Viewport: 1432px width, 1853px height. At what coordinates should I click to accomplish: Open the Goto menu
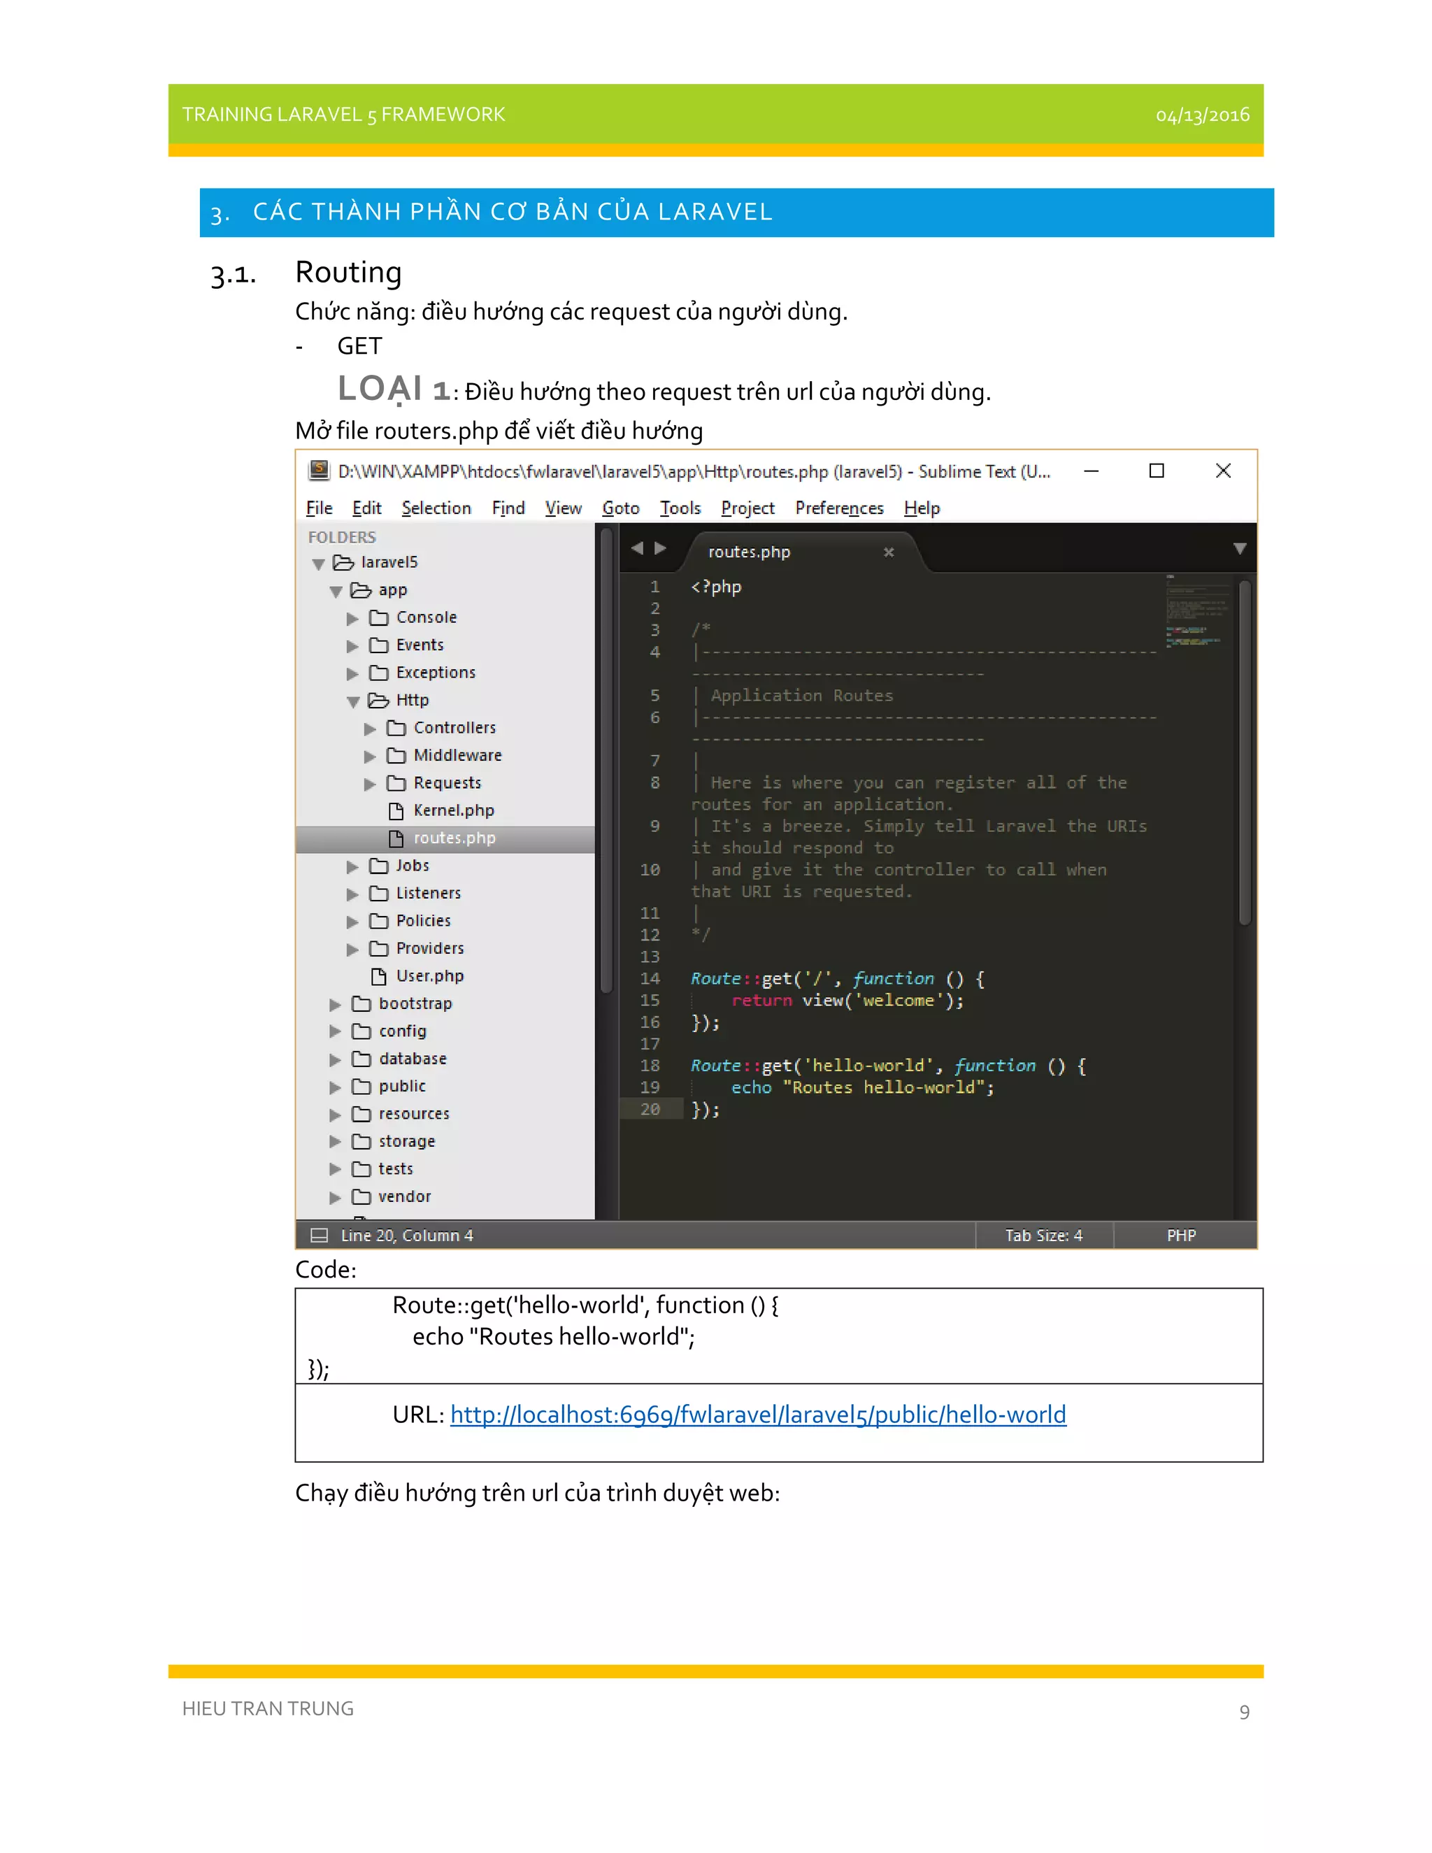tap(620, 508)
